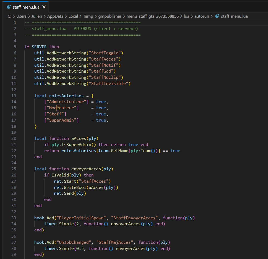Viewport: 268px width, 259px height.
Task: Select the Local folder in breadcrumbs
Action: coord(73,16)
